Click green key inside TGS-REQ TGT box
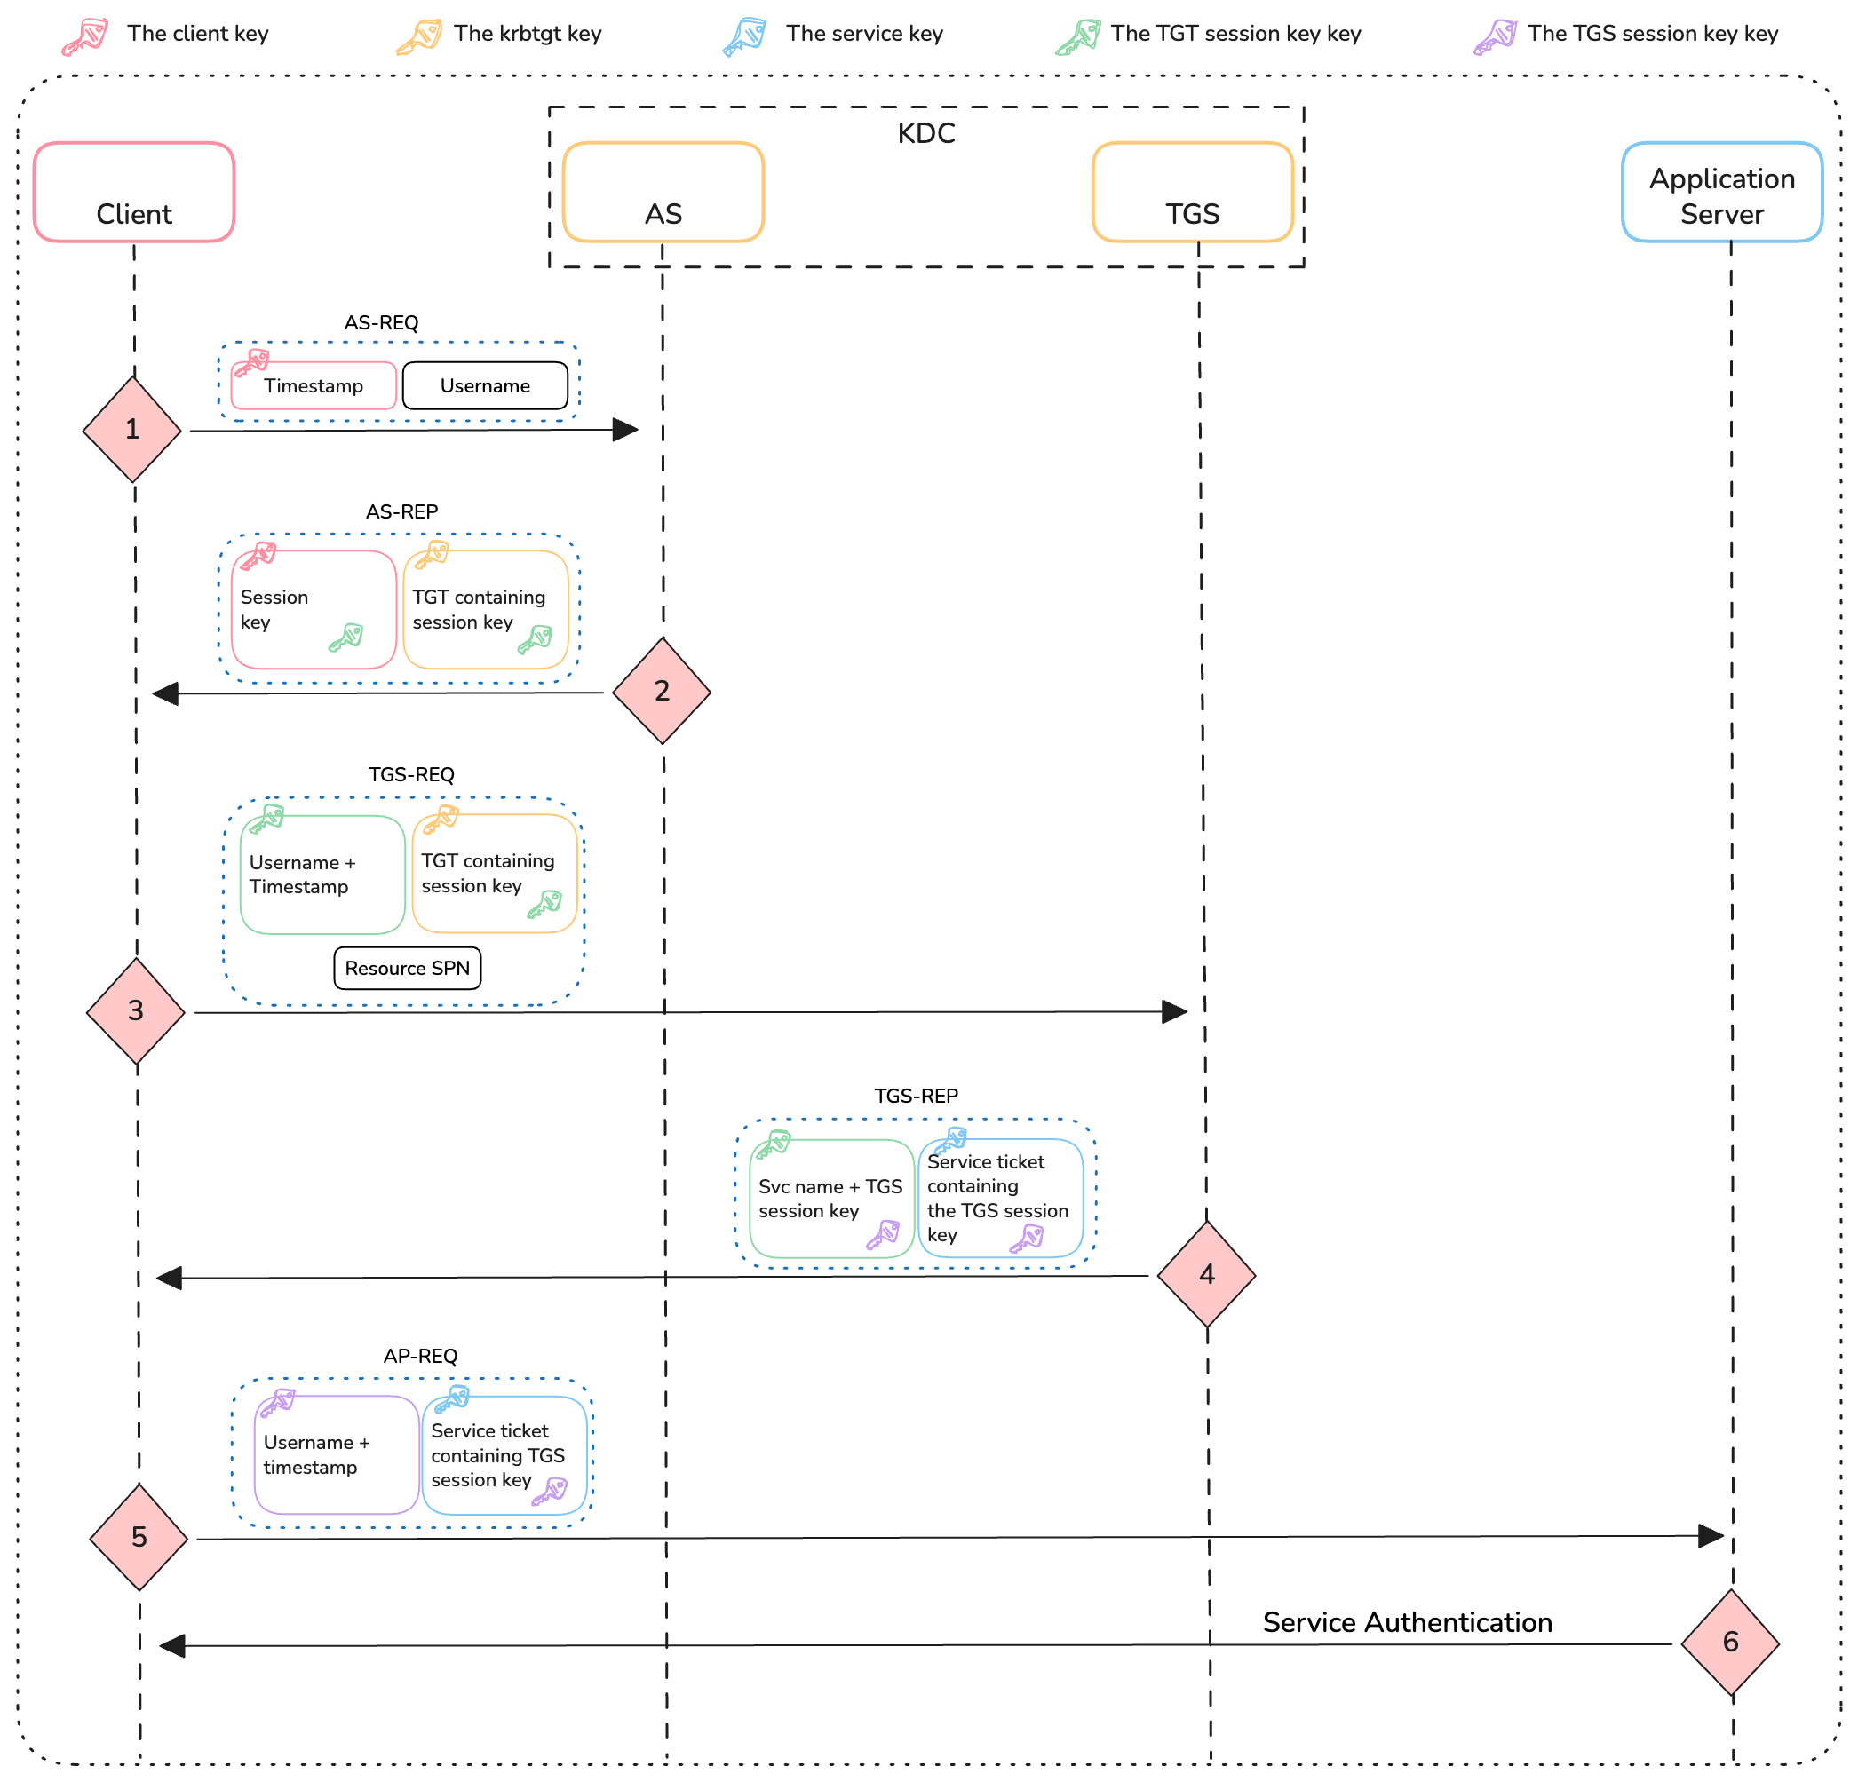Screen dimensions: 1858x1782 point(544,904)
